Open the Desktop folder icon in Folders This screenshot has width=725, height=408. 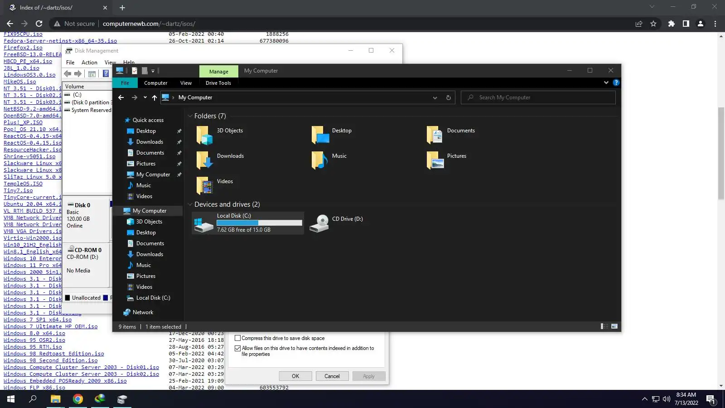tap(320, 135)
